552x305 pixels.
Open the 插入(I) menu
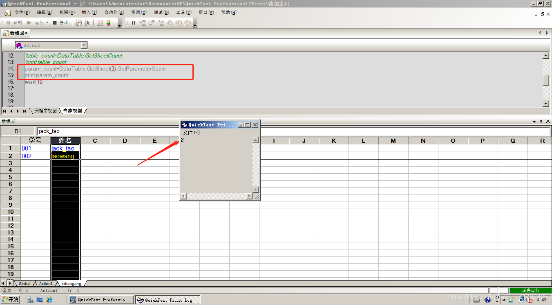(x=89, y=13)
